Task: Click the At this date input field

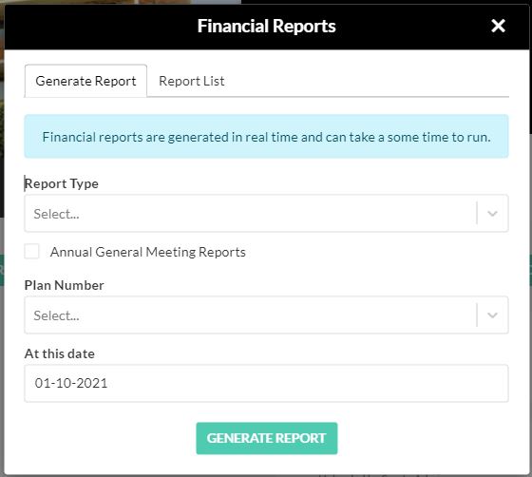Action: coord(266,383)
